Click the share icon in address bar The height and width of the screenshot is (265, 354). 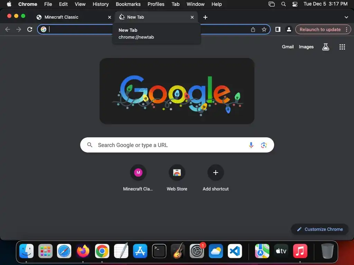pyautogui.click(x=253, y=29)
